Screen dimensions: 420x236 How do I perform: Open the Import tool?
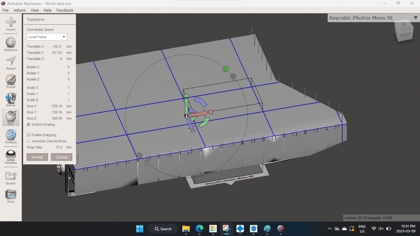(x=11, y=23)
